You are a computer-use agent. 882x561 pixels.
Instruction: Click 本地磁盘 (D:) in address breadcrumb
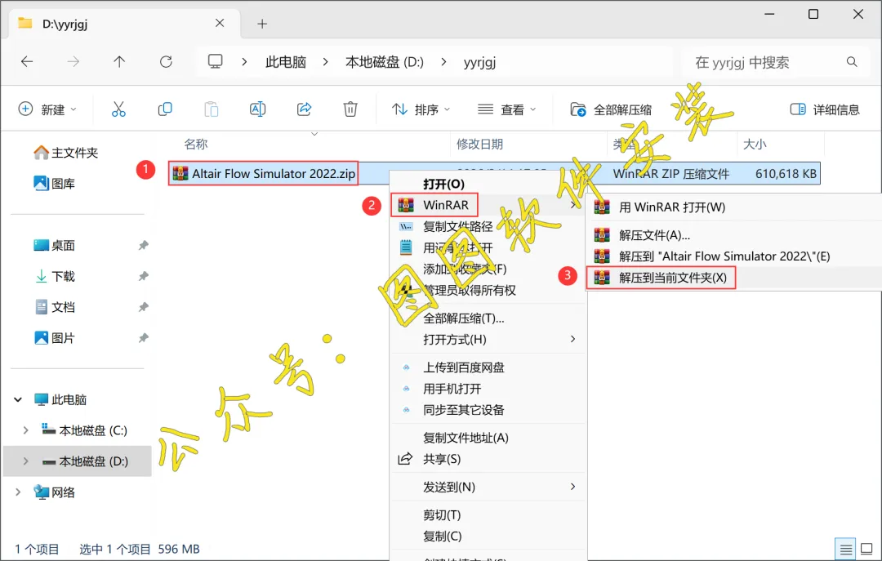385,62
